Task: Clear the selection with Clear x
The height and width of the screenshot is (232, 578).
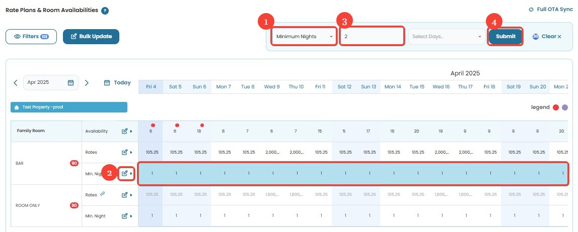Action: [551, 36]
